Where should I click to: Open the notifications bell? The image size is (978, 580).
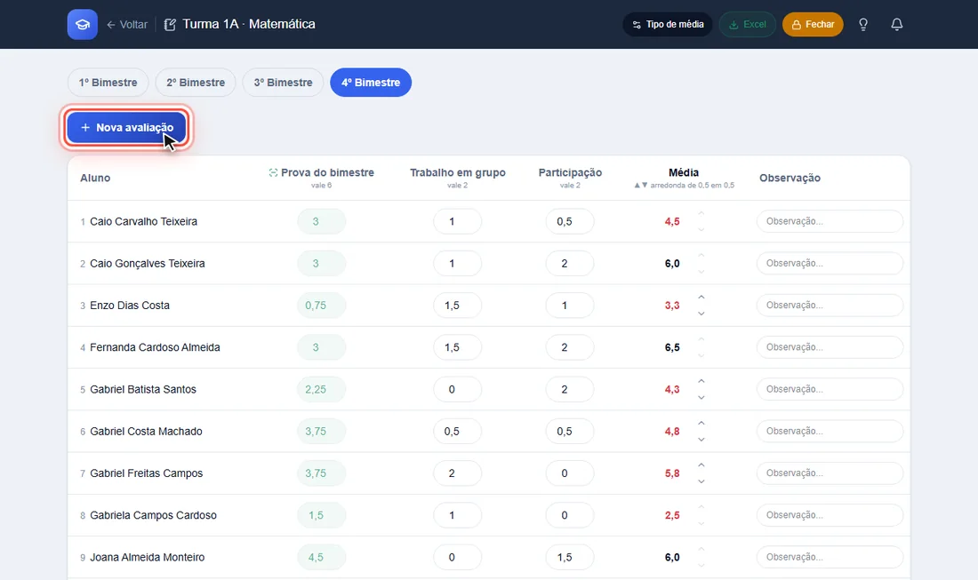point(897,24)
